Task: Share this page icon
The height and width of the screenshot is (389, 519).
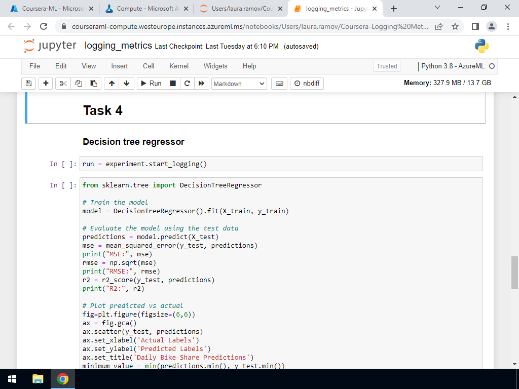Action: (x=439, y=26)
